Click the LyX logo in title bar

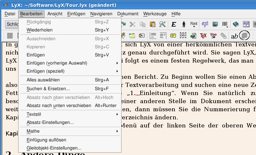(6, 5)
